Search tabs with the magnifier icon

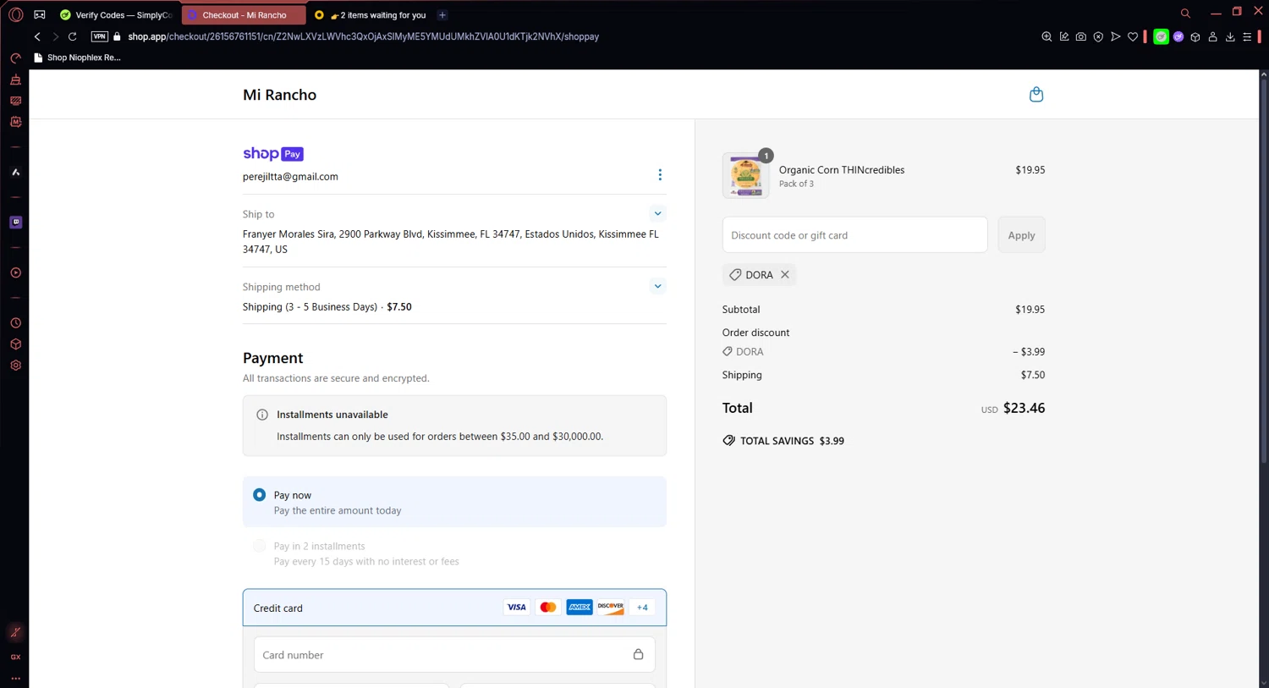[1185, 14]
